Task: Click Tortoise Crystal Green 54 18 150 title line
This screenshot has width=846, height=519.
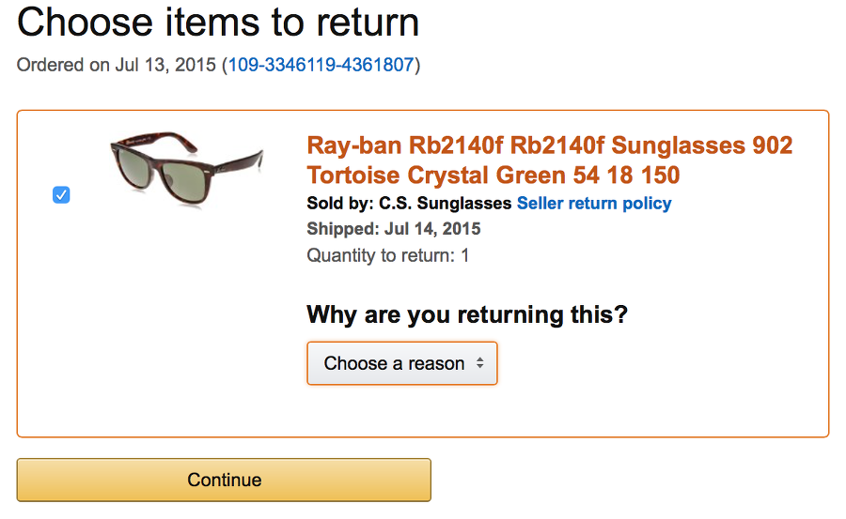Action: [x=493, y=176]
